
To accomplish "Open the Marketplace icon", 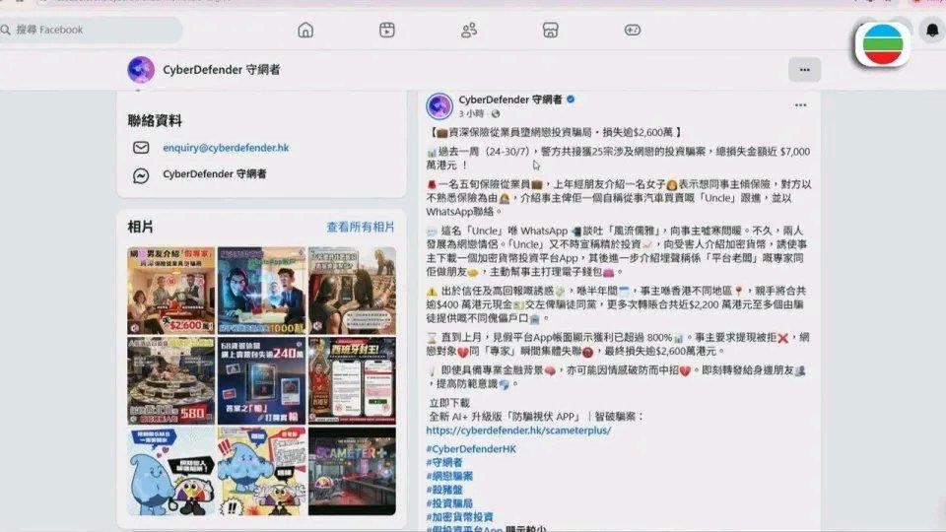I will (x=550, y=30).
